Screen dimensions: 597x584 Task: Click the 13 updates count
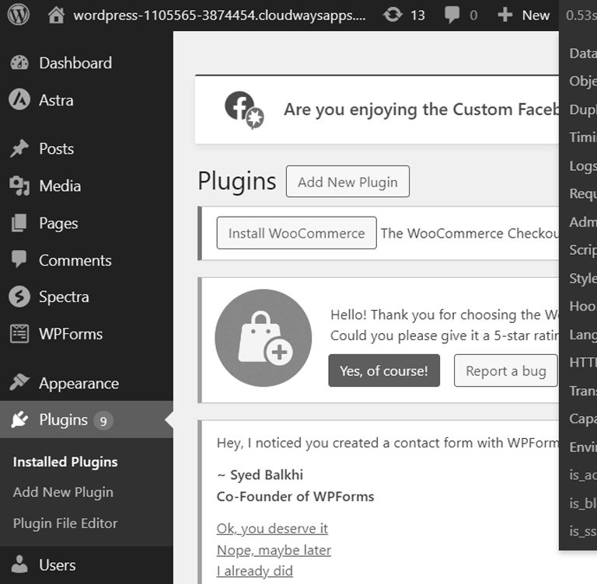click(417, 16)
